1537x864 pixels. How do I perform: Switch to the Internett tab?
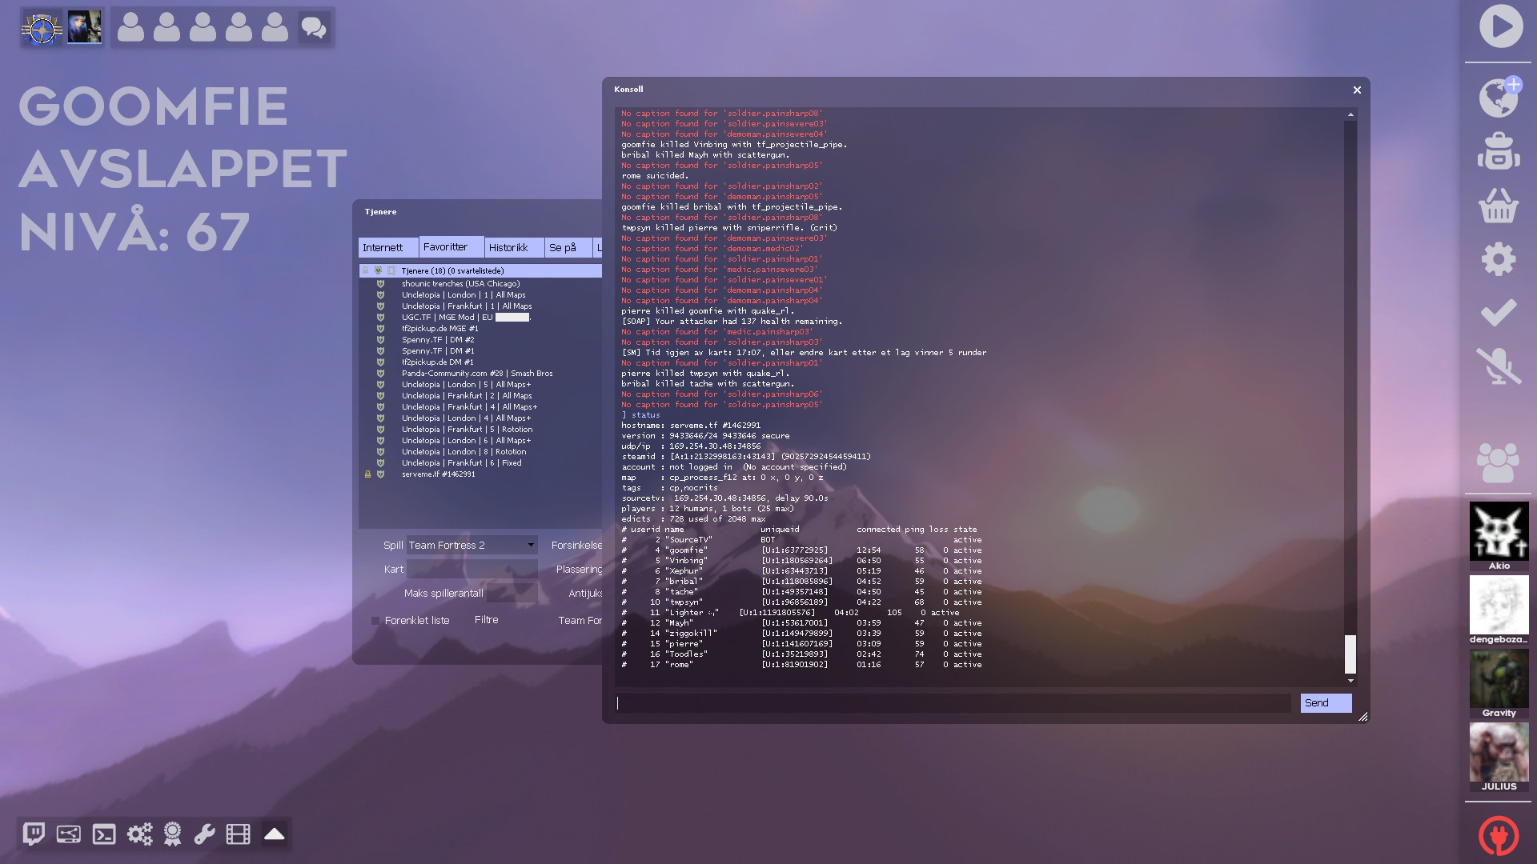pyautogui.click(x=383, y=248)
